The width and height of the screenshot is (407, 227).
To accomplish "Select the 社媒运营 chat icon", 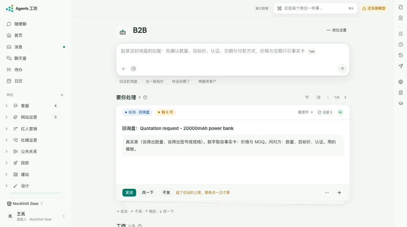I will click(16, 140).
